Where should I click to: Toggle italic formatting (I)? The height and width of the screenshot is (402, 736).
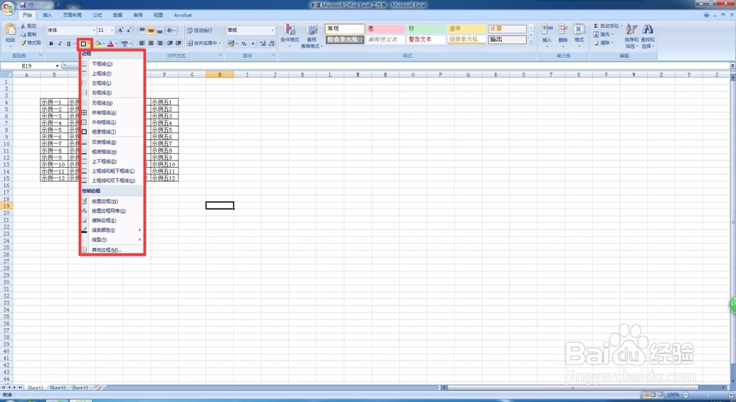[60, 43]
